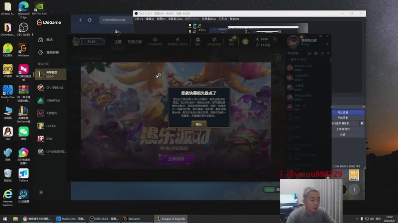Image resolution: width=398 pixels, height=223 pixels.
Task: Click the PLAY button in League client
Action: tap(92, 42)
